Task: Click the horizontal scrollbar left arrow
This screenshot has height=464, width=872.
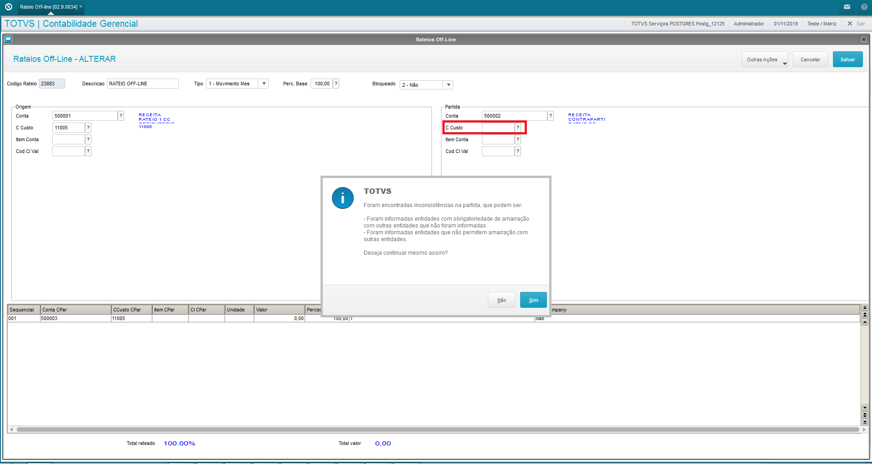Action: (x=11, y=429)
